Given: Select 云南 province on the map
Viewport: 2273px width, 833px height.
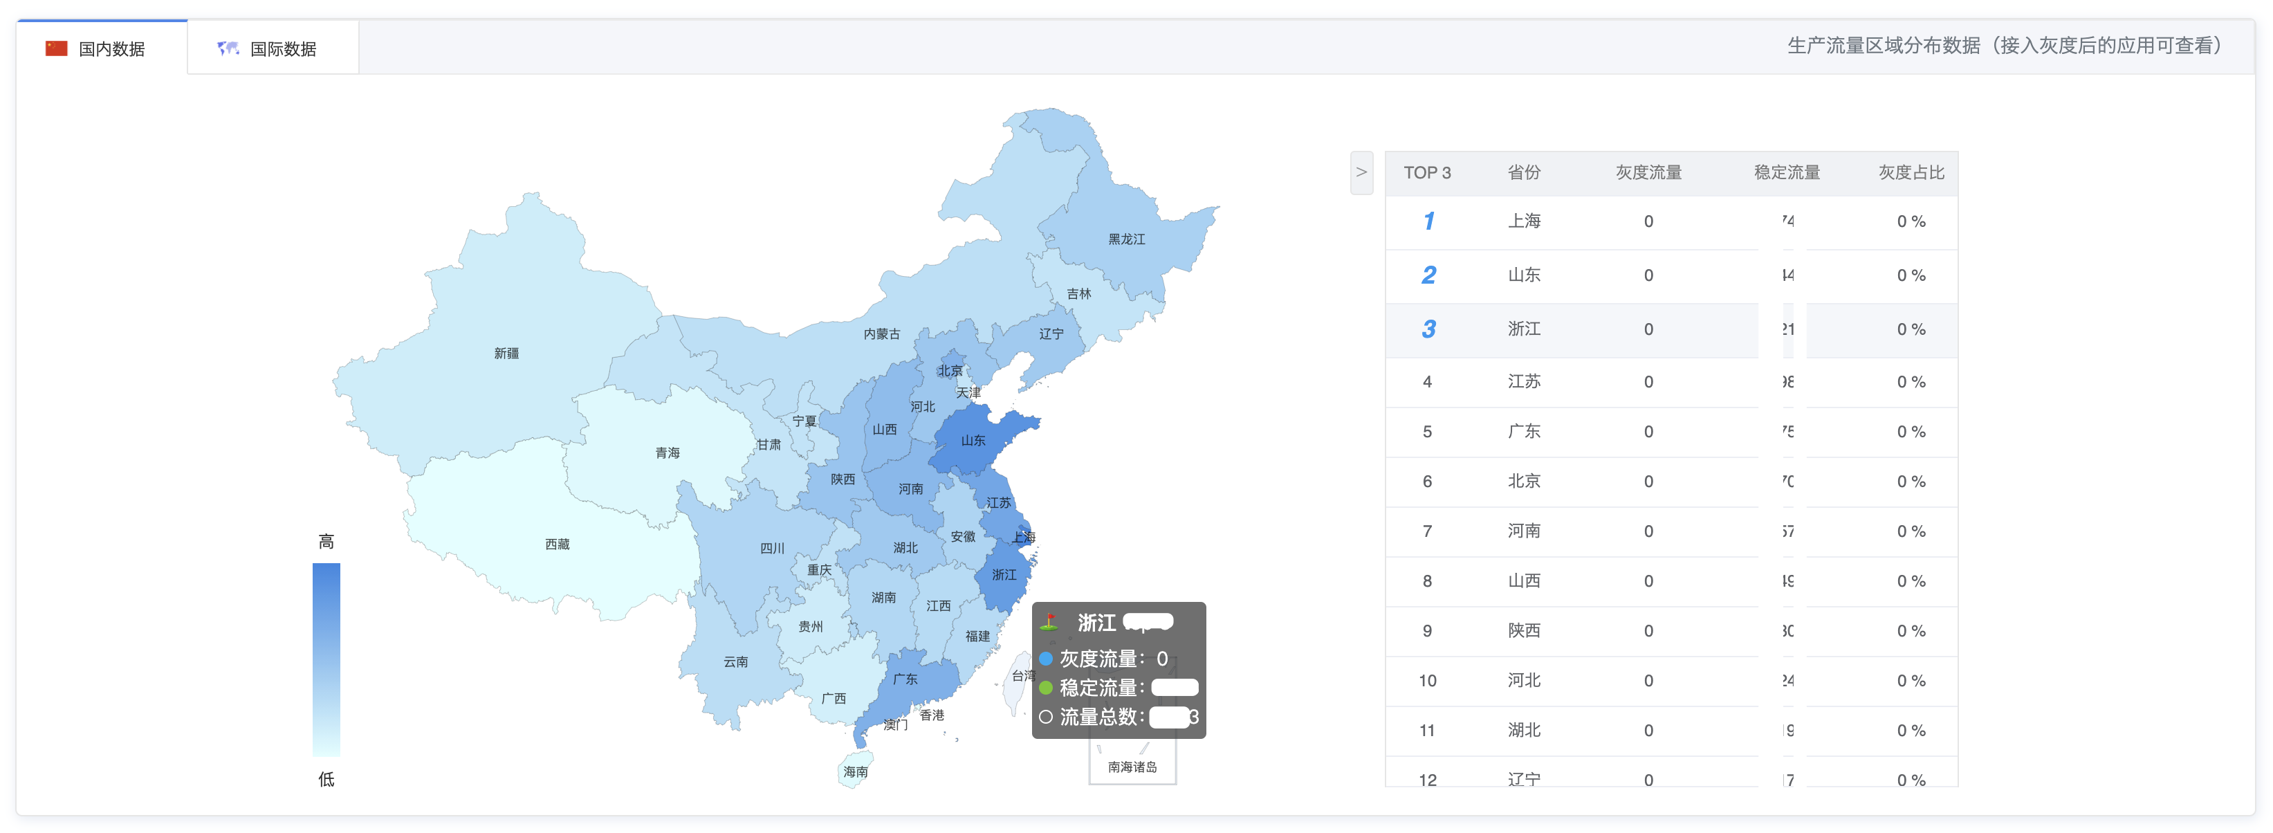Looking at the screenshot, I should (735, 662).
